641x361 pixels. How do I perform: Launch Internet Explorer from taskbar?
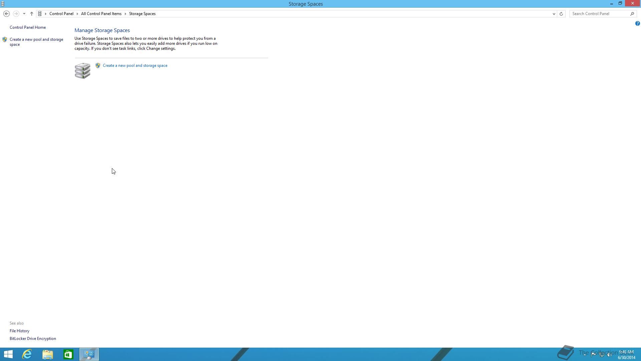[27, 354]
